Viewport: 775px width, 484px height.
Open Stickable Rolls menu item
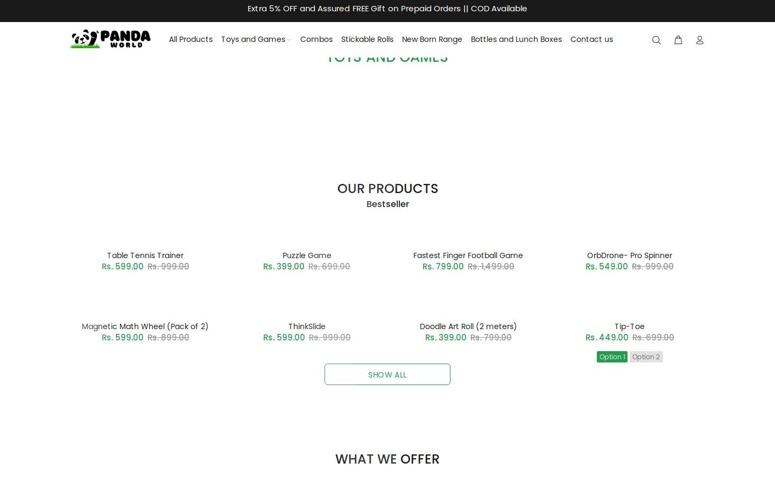point(367,39)
